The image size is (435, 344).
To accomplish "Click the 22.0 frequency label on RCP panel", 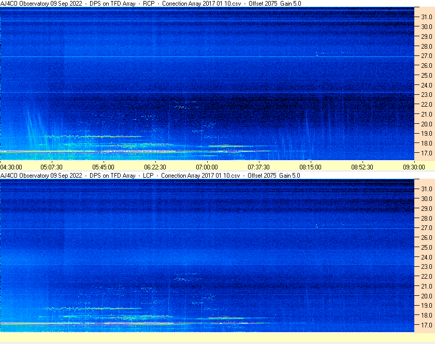I will coord(427,105).
